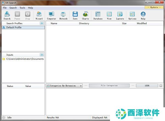Image resolution: width=165 pixels, height=121 pixels.
Task: Select the Computer toolbar icon
Action: [x=51, y=15]
